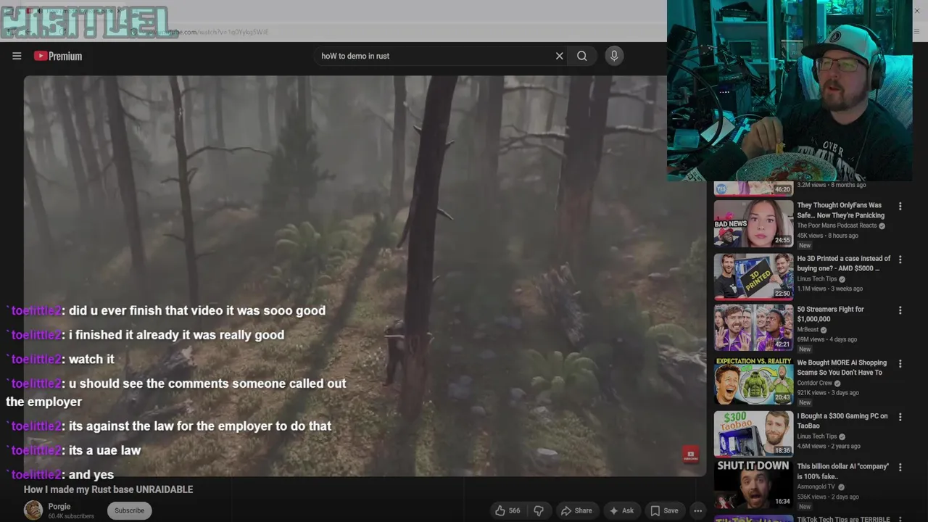Screen dimensions: 928x522
Task: Dislike the video with thumbs down
Action: click(539, 510)
